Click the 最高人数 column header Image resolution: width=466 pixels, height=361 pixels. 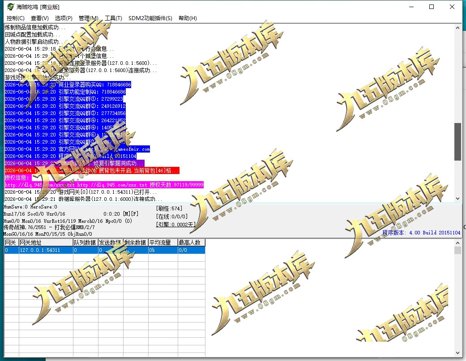click(x=192, y=242)
